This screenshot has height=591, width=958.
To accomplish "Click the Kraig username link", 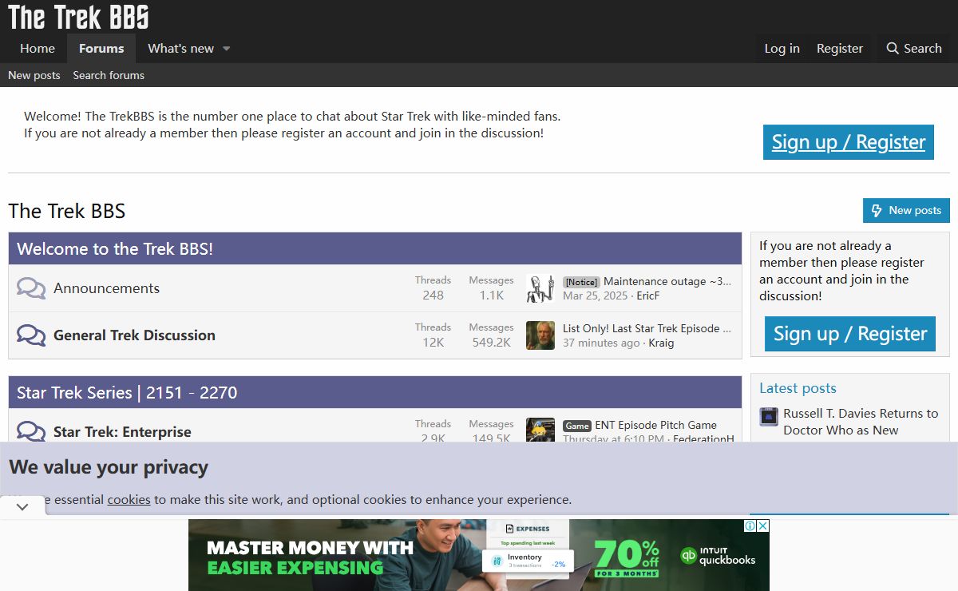I will coord(661,343).
